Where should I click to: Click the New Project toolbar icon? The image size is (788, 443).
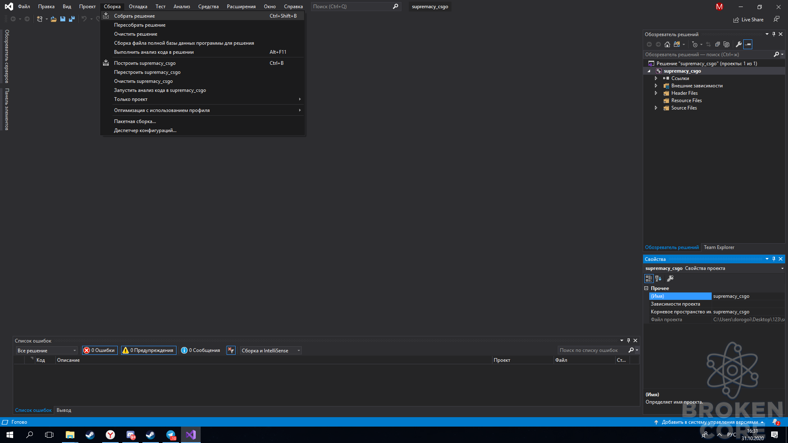pos(39,19)
